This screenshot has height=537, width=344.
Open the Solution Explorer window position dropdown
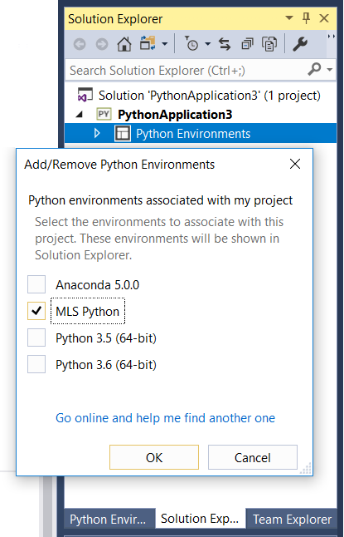(289, 17)
